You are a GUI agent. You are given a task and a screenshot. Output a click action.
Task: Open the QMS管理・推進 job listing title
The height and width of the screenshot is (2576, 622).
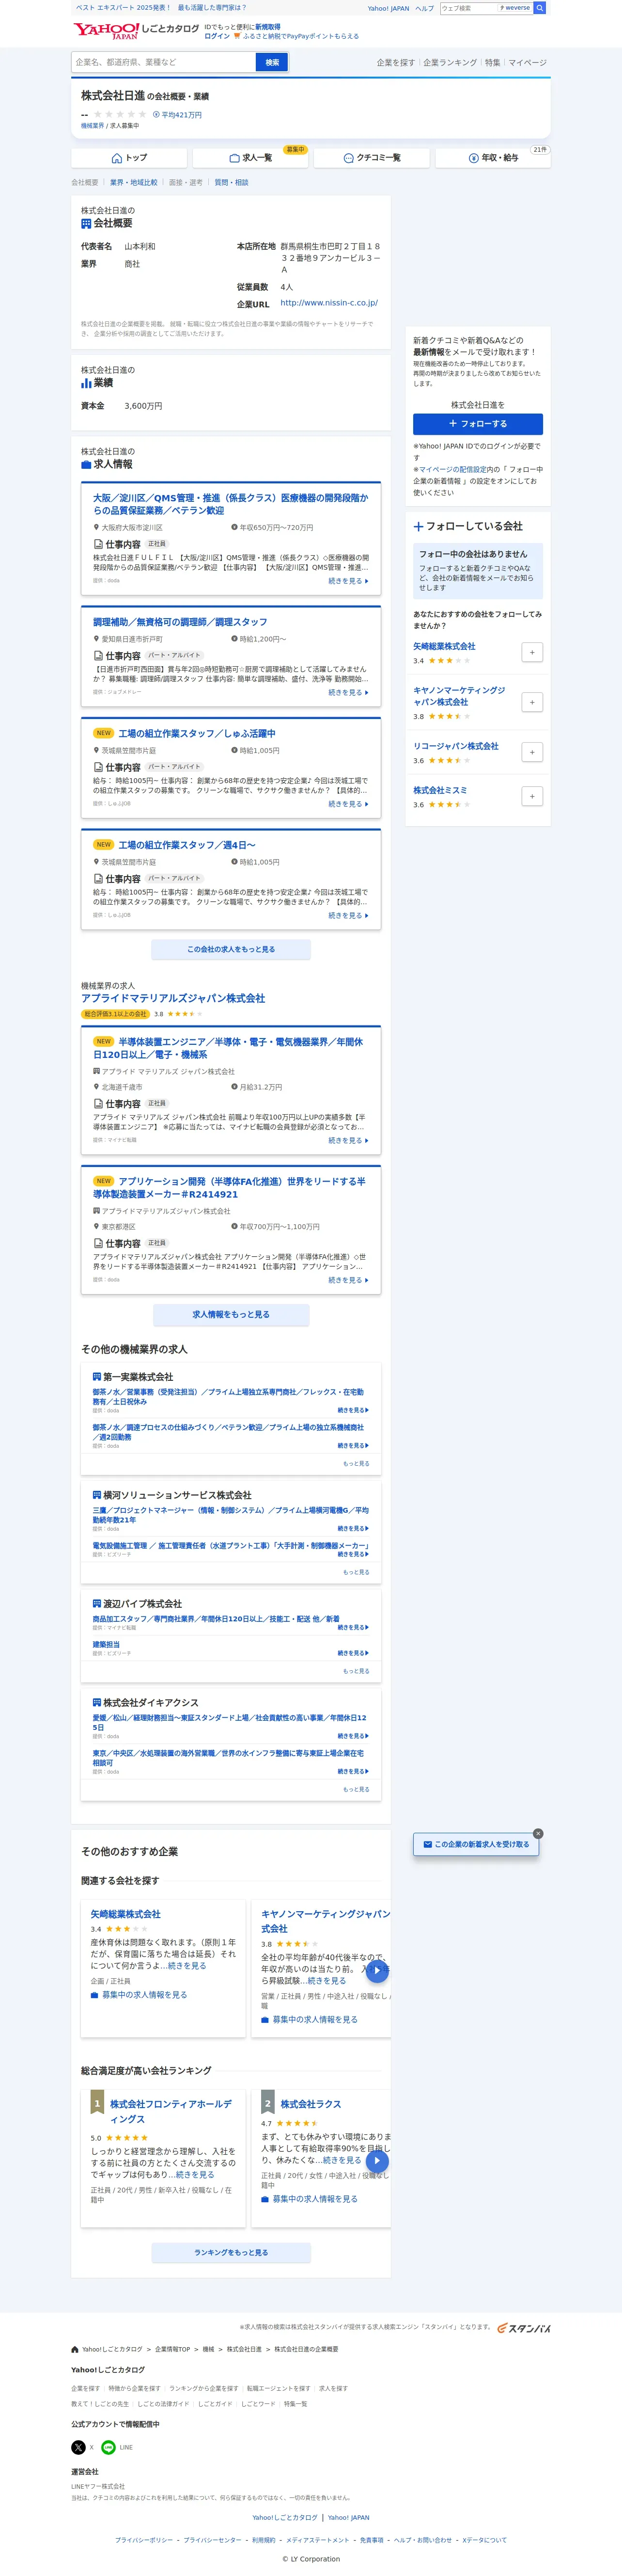[231, 504]
